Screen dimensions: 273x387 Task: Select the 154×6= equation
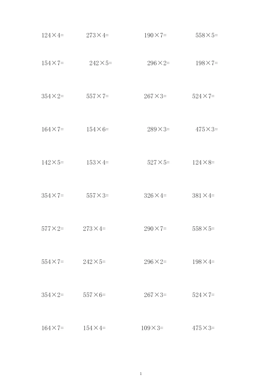click(x=97, y=129)
